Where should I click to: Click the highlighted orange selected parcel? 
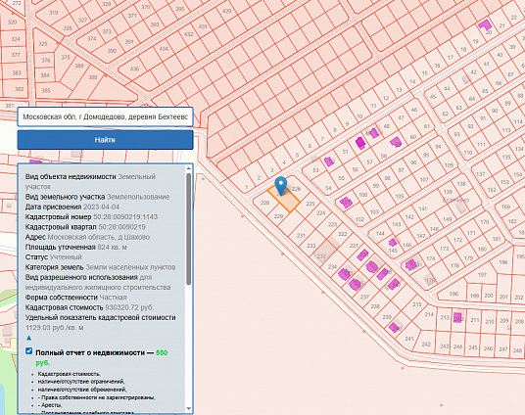(283, 200)
